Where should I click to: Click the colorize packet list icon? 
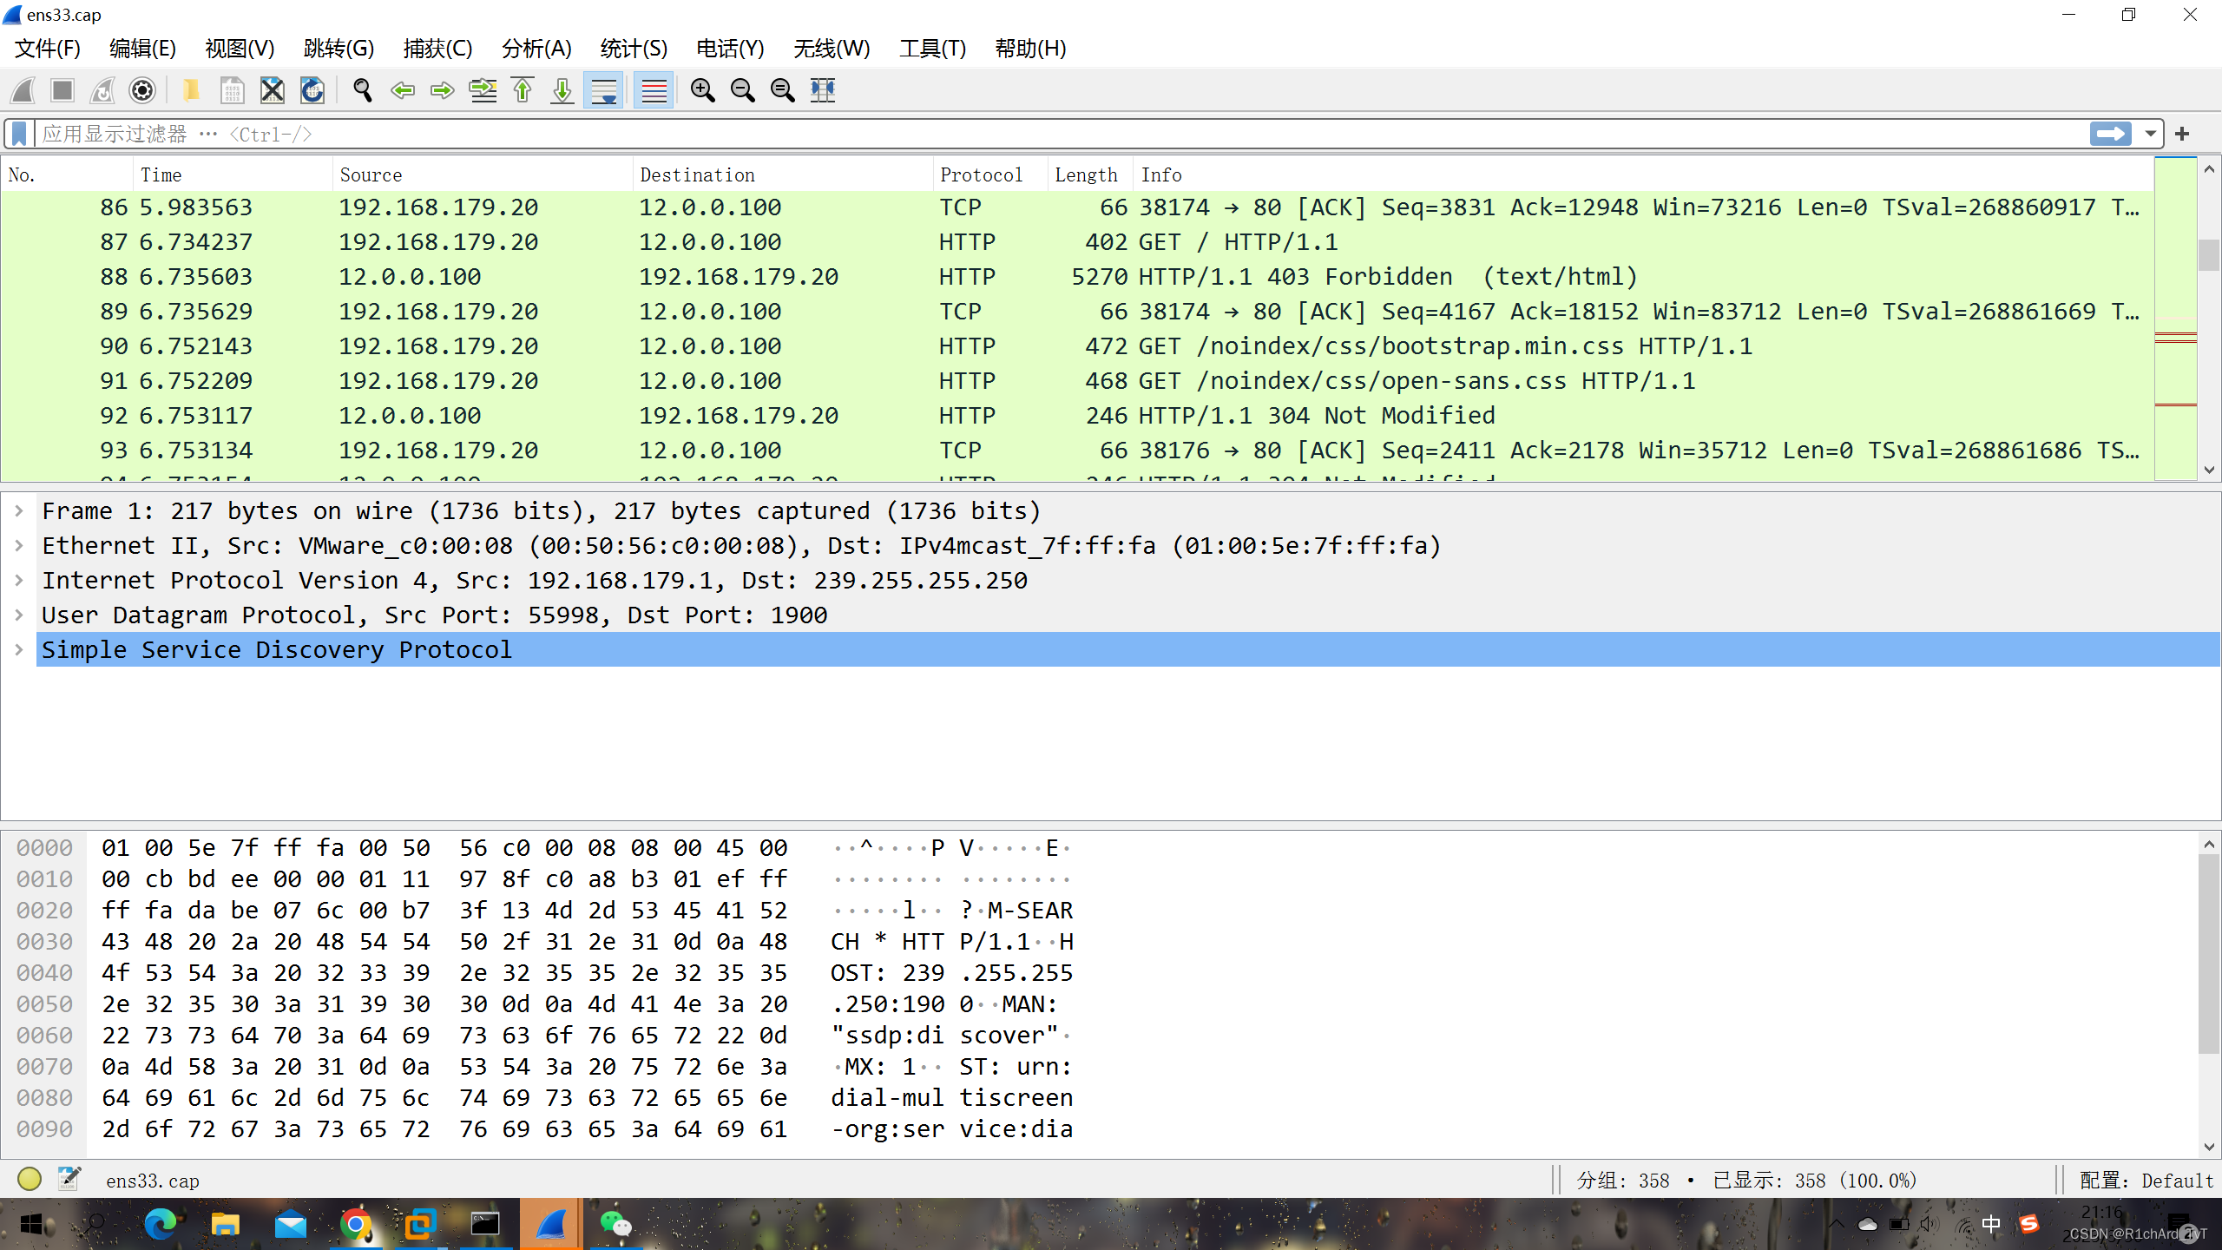(x=653, y=90)
